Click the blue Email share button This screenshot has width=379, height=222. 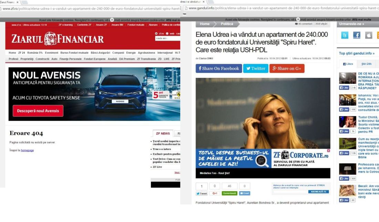click(x=245, y=193)
